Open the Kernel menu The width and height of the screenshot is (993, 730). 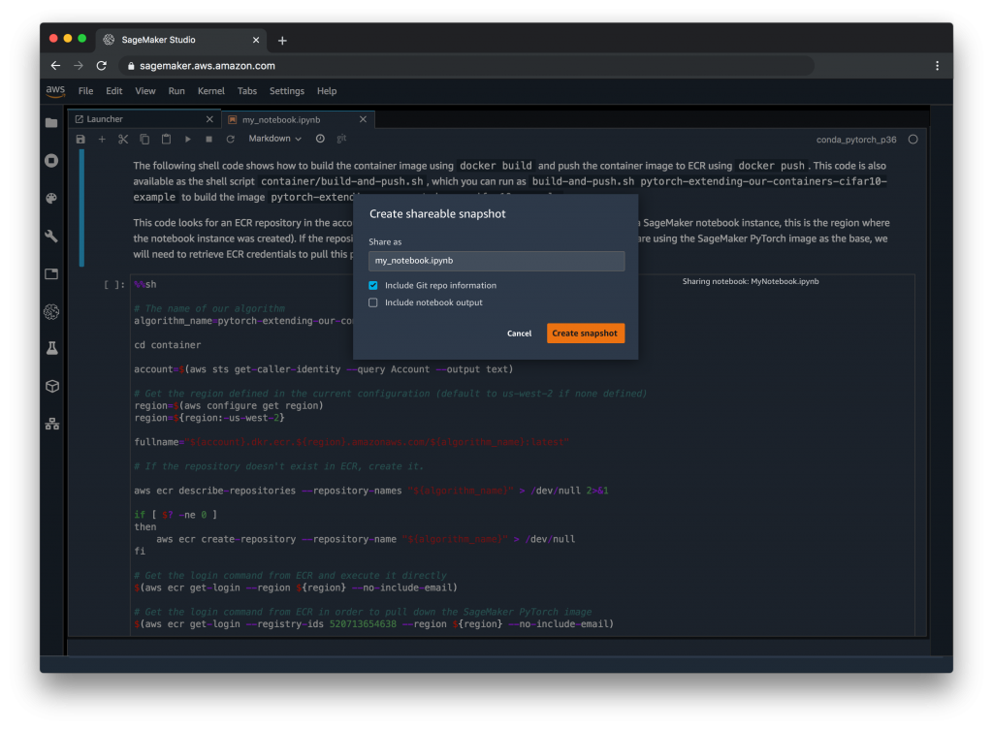[210, 91]
